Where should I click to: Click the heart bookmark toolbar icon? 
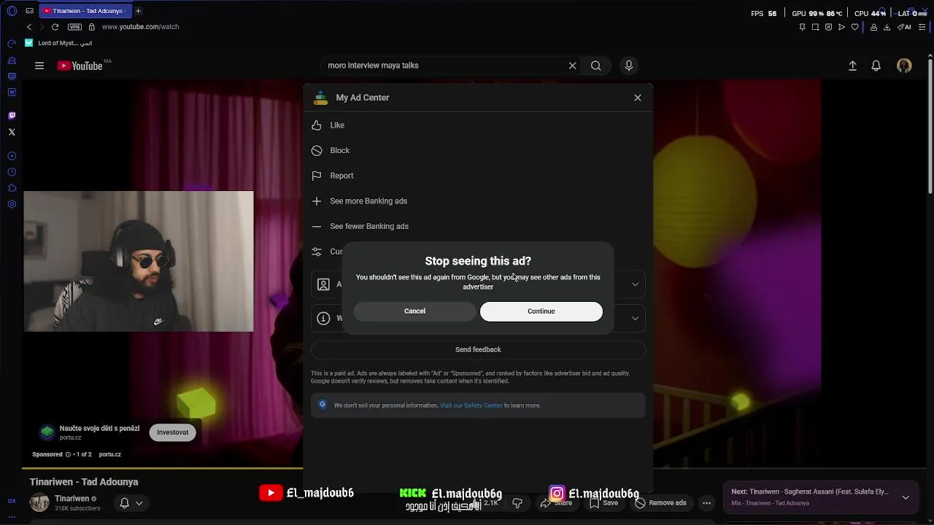[x=854, y=27]
